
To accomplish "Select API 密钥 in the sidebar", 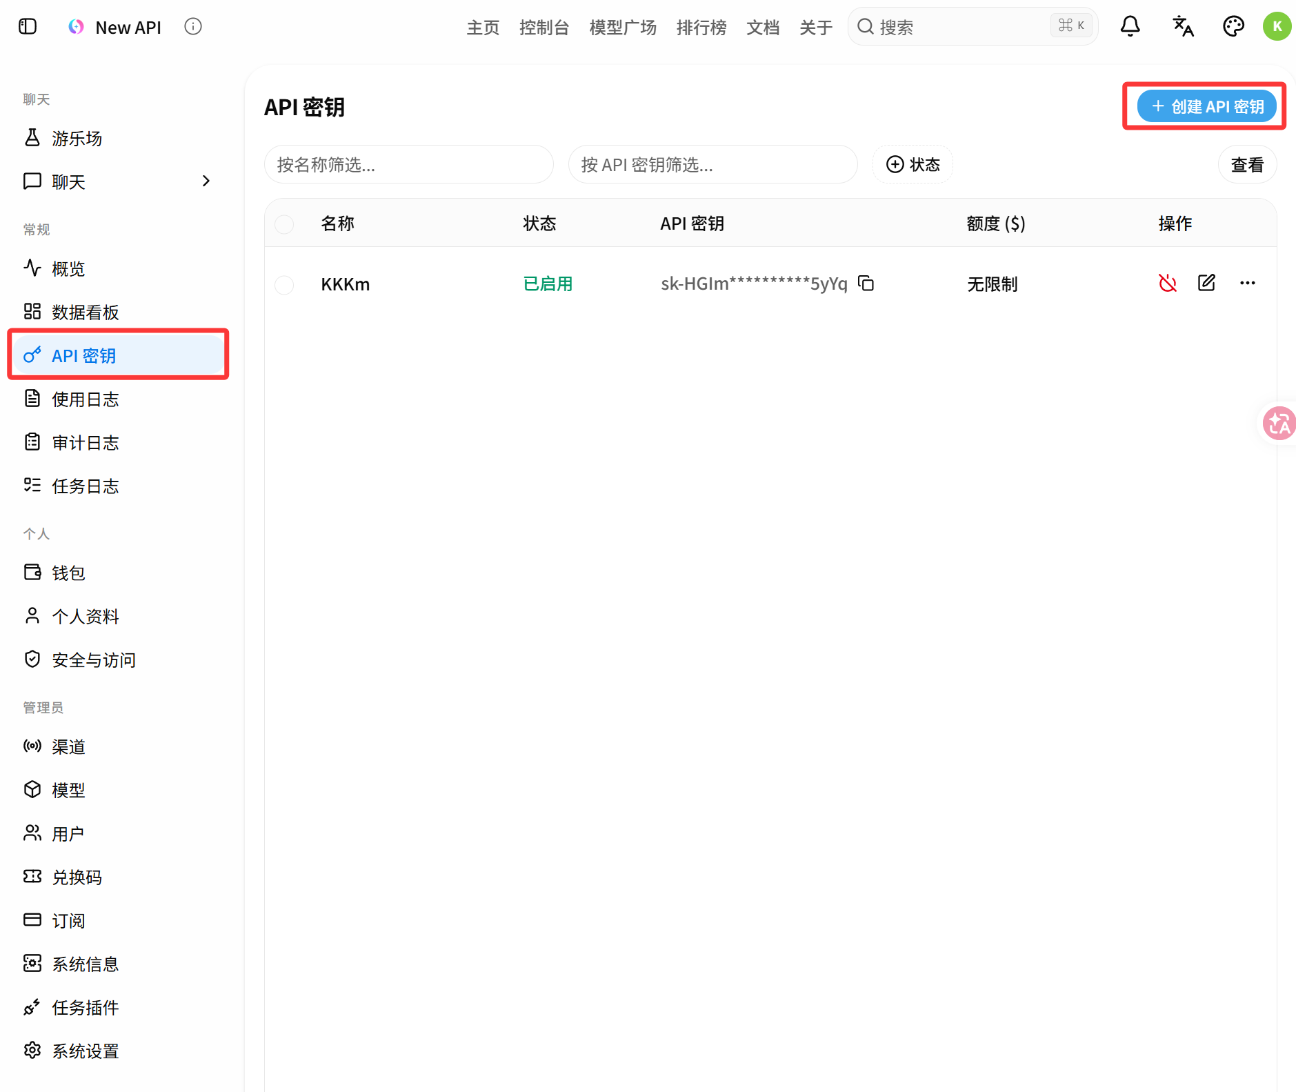I will coord(119,355).
